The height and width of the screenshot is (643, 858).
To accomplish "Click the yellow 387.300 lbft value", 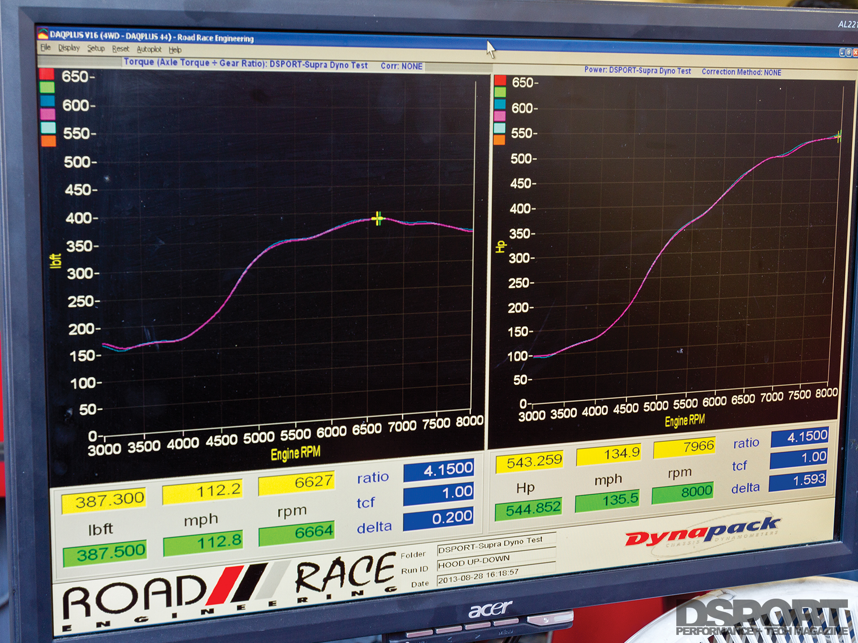I will (104, 500).
